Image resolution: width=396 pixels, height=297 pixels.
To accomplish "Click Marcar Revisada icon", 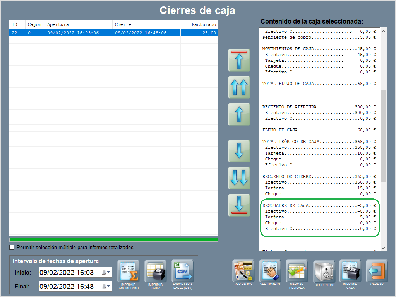I will (x=297, y=271).
